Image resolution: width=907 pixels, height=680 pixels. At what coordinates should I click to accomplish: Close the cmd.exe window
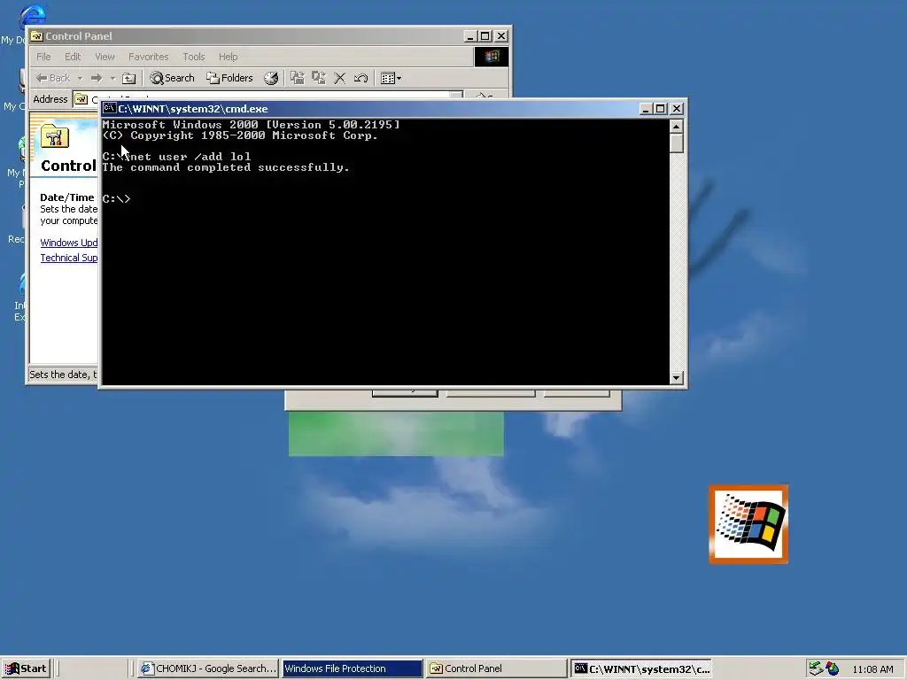click(676, 109)
